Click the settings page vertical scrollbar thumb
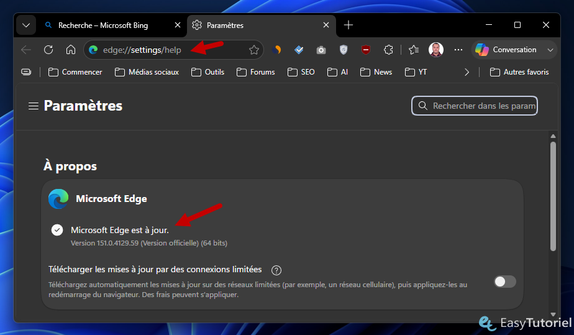 click(553, 196)
